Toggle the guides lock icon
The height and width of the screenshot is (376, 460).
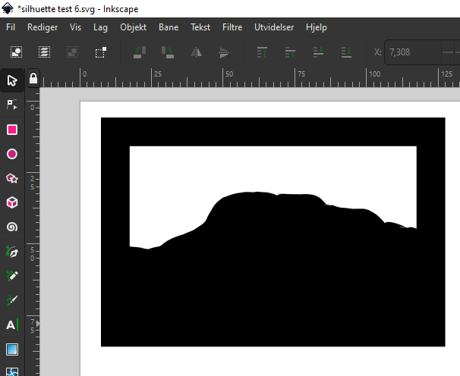coord(33,79)
